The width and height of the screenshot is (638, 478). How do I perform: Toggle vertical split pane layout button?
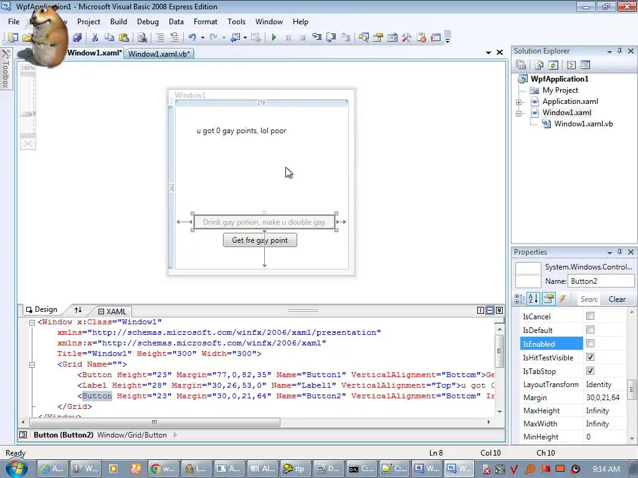click(x=480, y=311)
